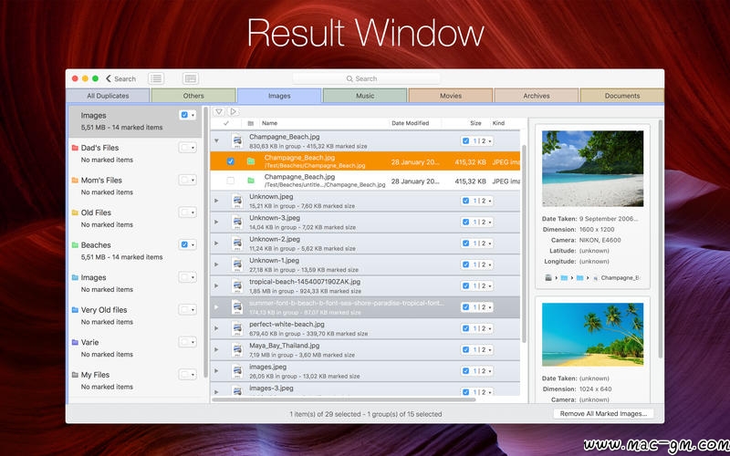Viewport: 730px width, 456px height.
Task: Open the Beaches mark dropdown
Action: coord(193,244)
